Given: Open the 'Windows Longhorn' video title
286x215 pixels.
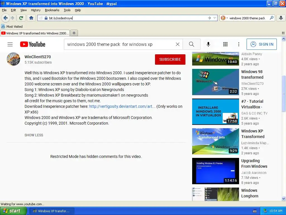Looking at the screenshot, I should pos(249,193).
